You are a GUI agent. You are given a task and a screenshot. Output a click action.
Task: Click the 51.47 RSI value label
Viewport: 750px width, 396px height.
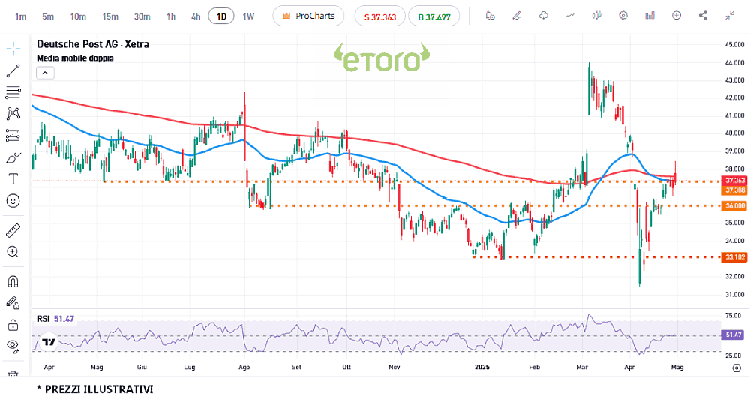733,334
